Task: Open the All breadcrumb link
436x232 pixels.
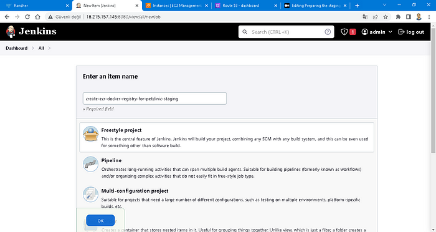Action: click(x=41, y=48)
